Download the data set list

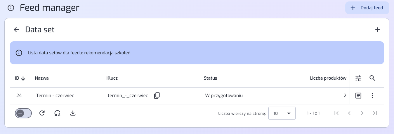click(73, 113)
